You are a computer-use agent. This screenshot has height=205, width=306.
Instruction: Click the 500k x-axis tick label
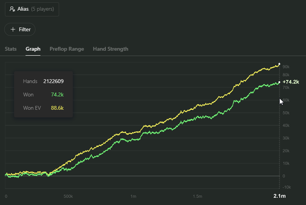pos(69,196)
